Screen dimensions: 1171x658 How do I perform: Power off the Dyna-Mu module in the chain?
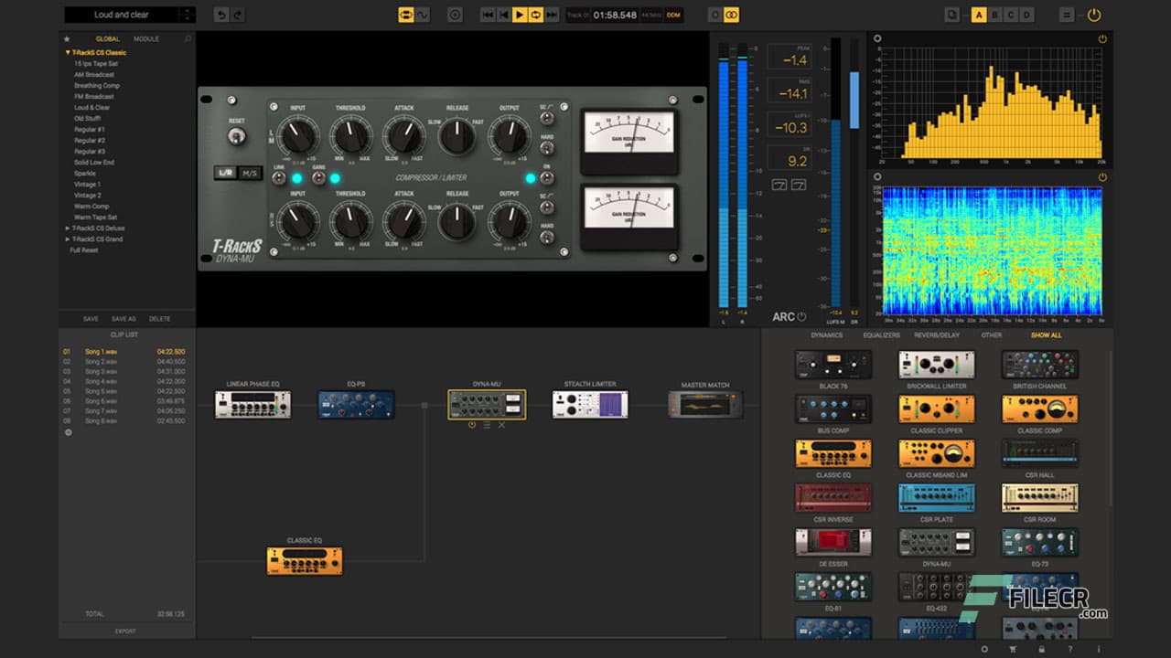(x=472, y=424)
